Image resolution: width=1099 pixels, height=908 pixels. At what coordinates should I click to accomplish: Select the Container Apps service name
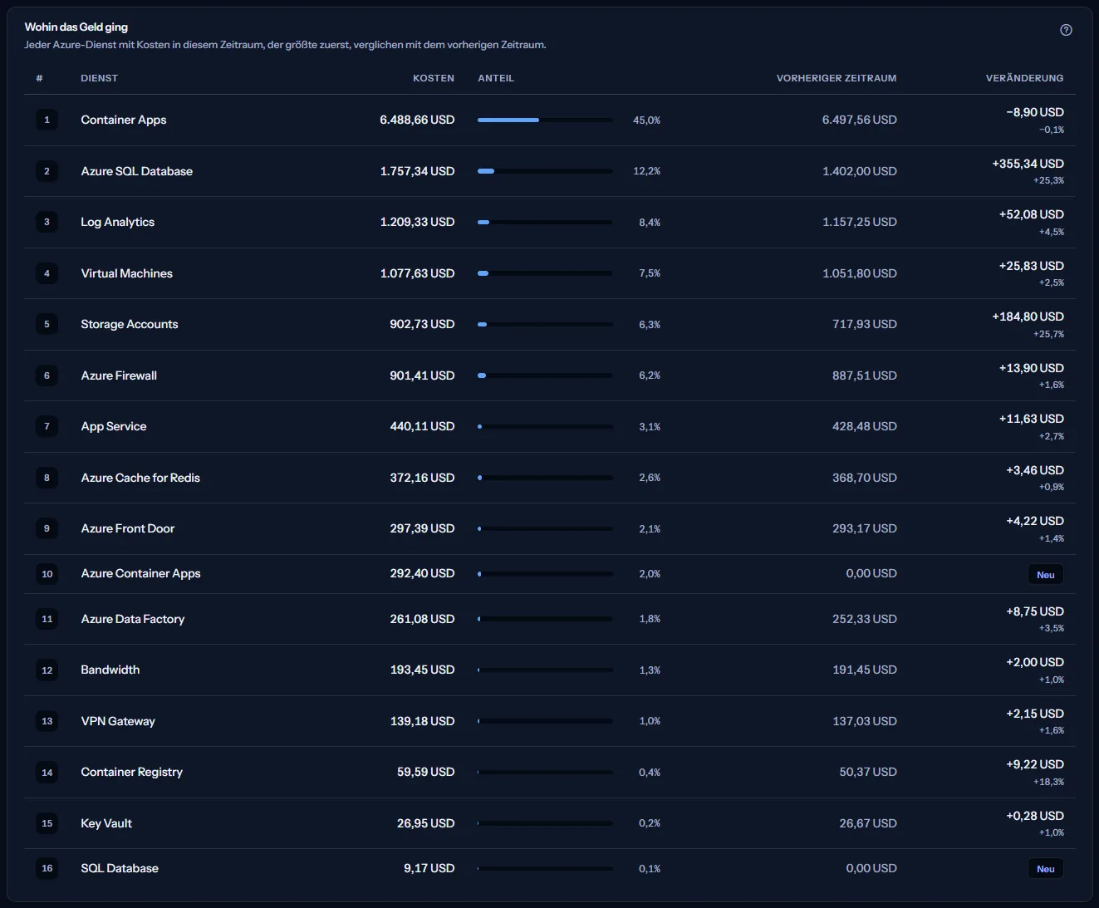pyautogui.click(x=123, y=120)
